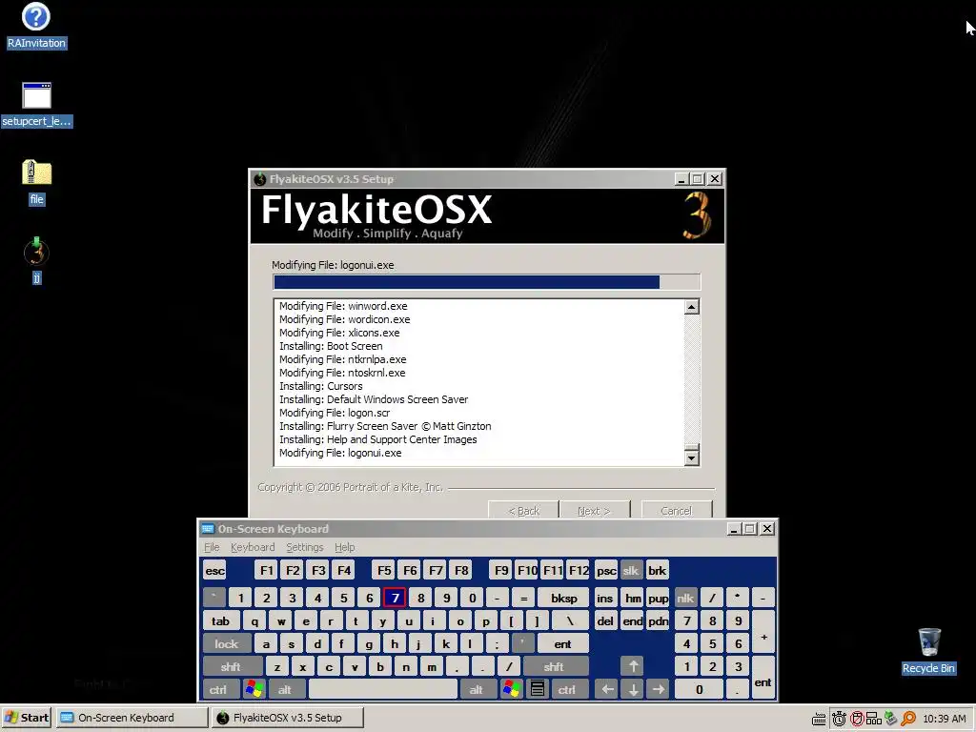Click the crossed-out mouse tray icon
976x732 pixels.
[857, 719]
